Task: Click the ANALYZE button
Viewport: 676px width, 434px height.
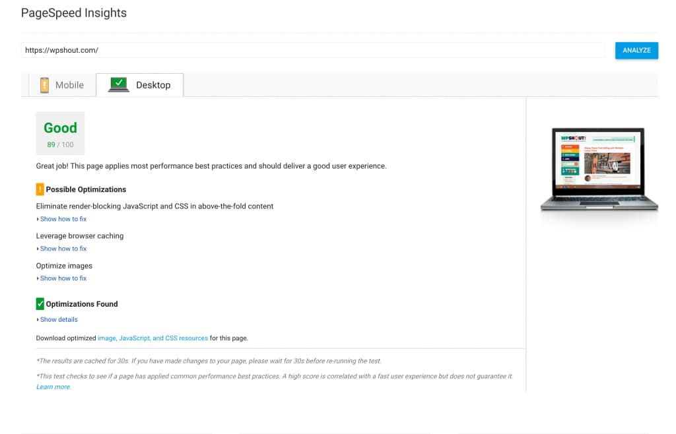Action: pos(636,50)
